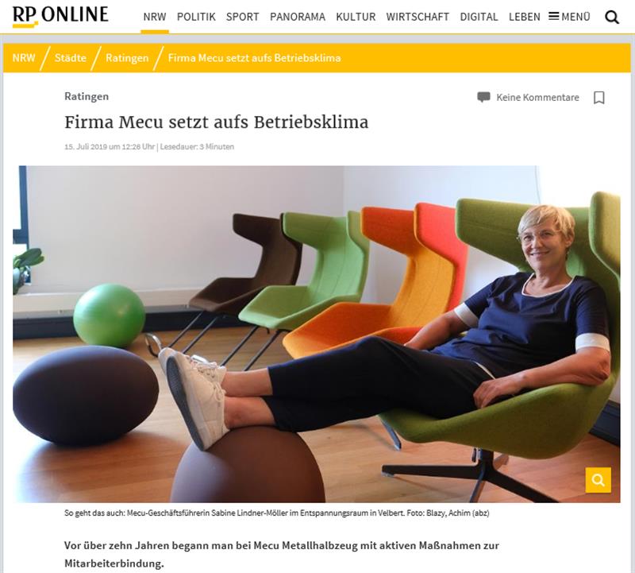Go to RP ONLINE logo homepage

pos(60,16)
